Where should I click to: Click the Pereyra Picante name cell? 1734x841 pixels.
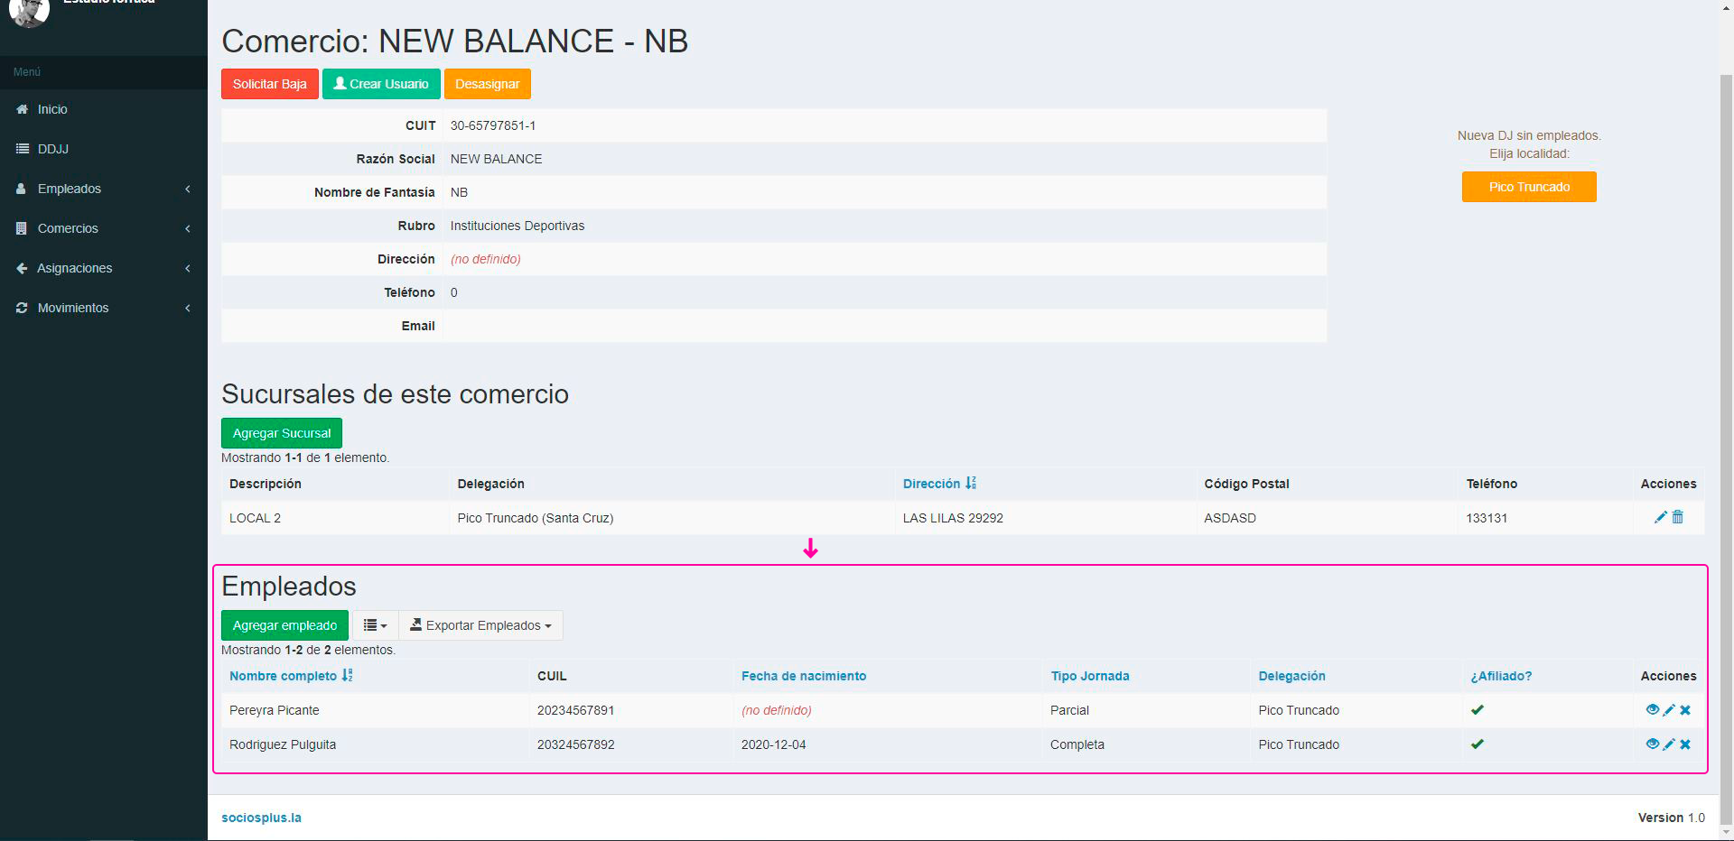(376, 710)
